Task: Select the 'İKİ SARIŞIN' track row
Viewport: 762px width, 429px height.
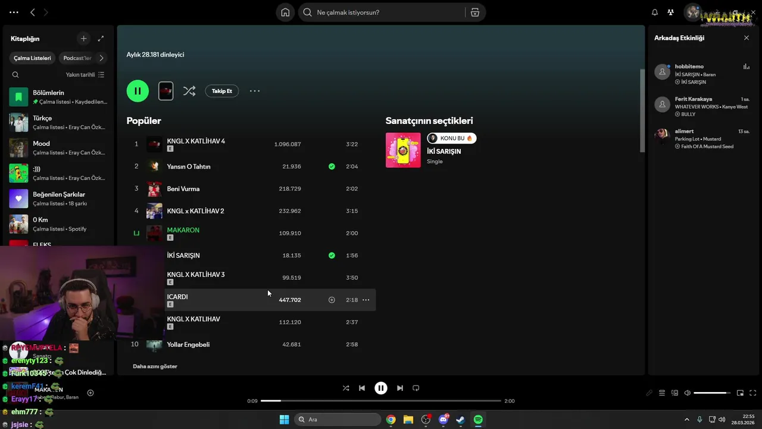Action: (x=252, y=256)
